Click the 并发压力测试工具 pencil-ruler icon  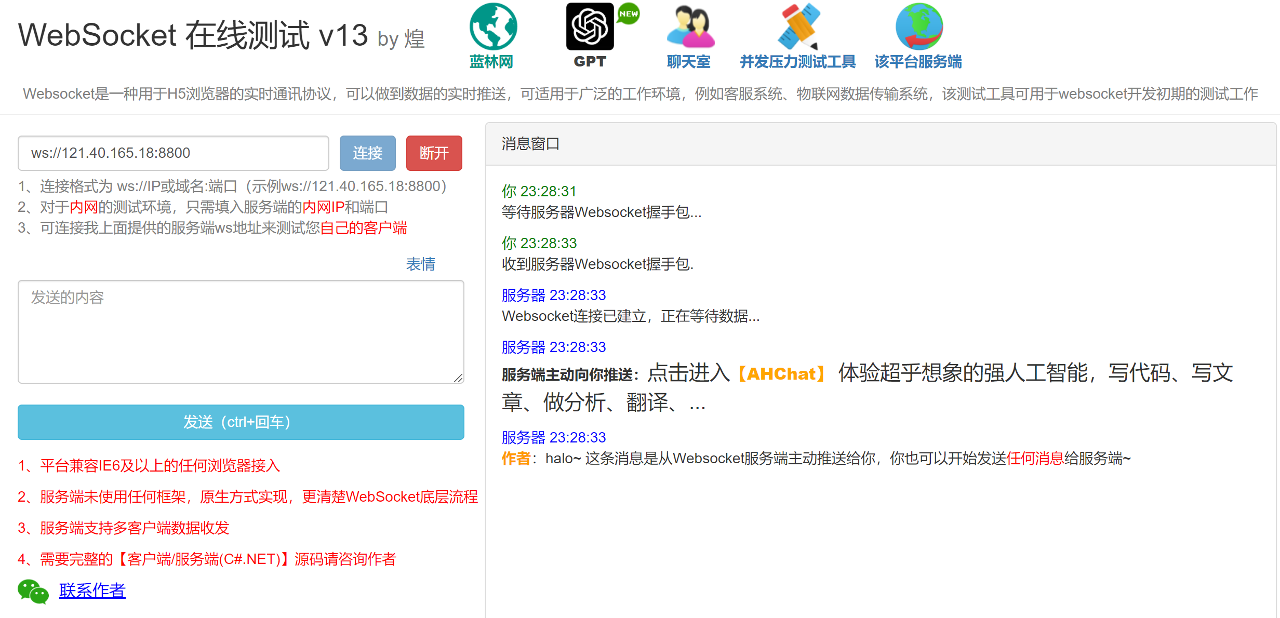click(x=798, y=27)
